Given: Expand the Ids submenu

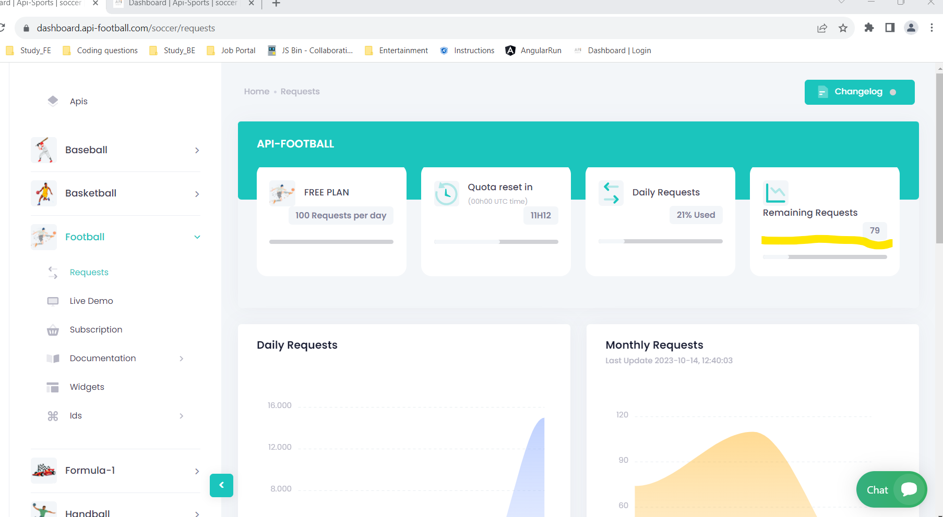Looking at the screenshot, I should [182, 416].
